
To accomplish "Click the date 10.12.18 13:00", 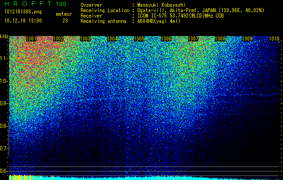I will 23,21.
